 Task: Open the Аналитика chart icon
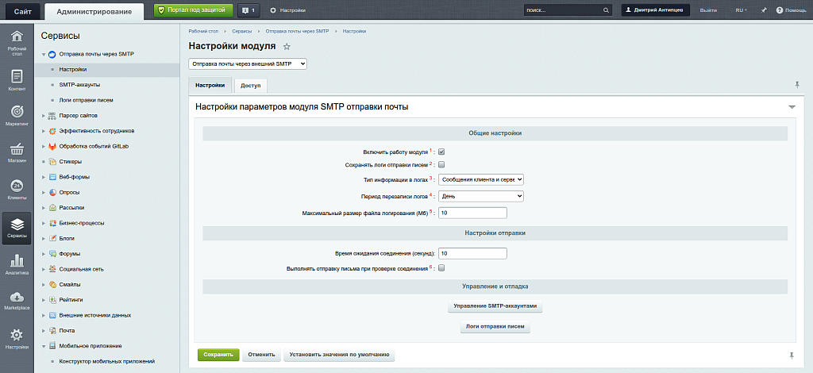click(x=17, y=263)
